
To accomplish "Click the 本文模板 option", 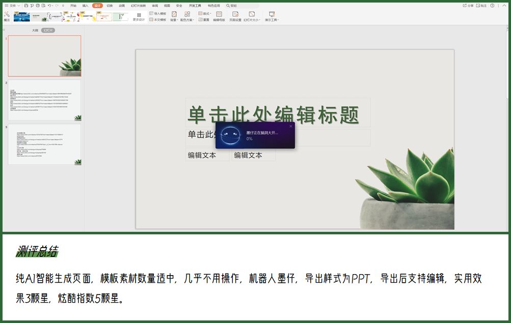I will 157,19.
